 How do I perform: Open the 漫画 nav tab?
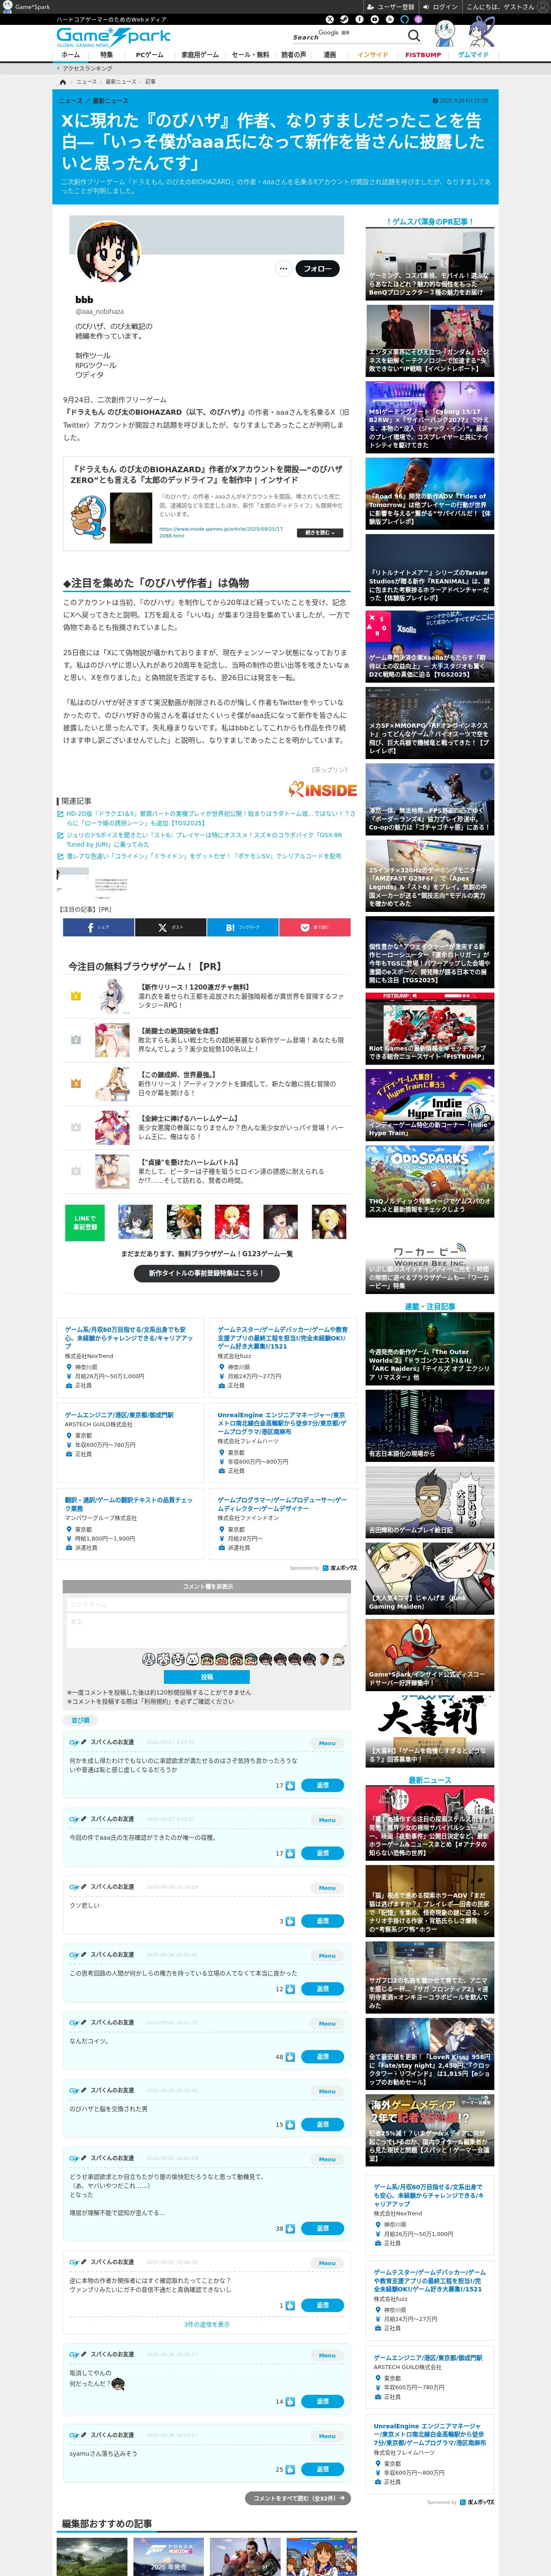(x=329, y=55)
